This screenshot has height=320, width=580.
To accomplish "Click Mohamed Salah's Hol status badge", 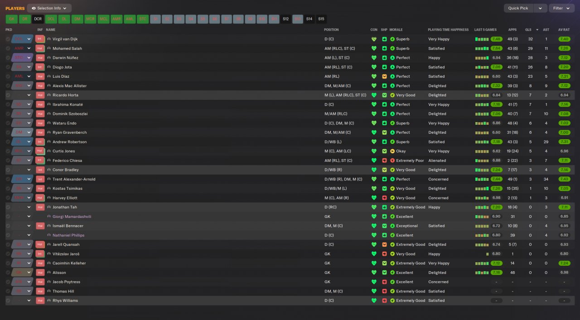I will pyautogui.click(x=40, y=48).
